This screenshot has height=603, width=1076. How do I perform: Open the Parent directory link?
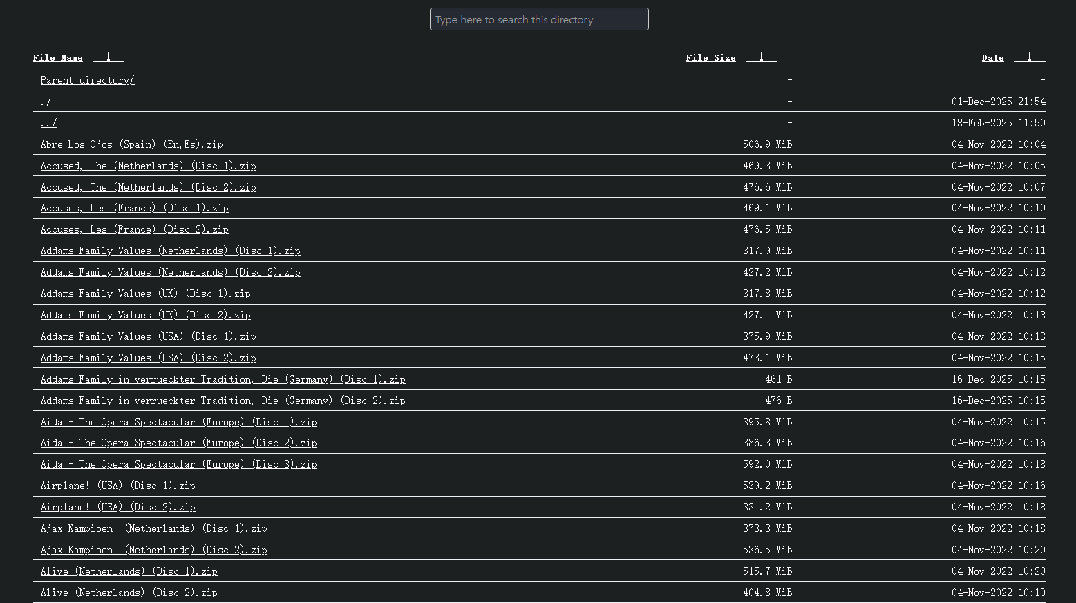pos(87,80)
